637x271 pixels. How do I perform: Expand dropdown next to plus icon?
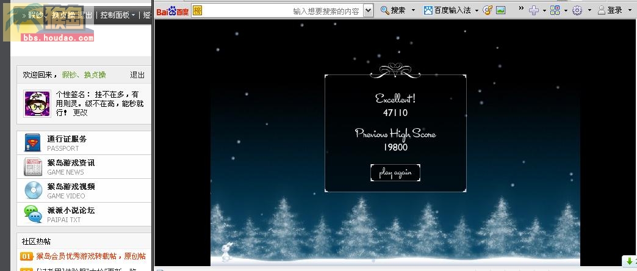tap(544, 10)
